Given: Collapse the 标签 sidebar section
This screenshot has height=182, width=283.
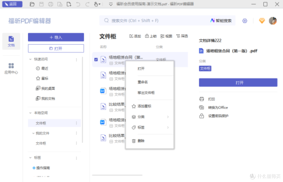Looking at the screenshot, I should (30, 157).
